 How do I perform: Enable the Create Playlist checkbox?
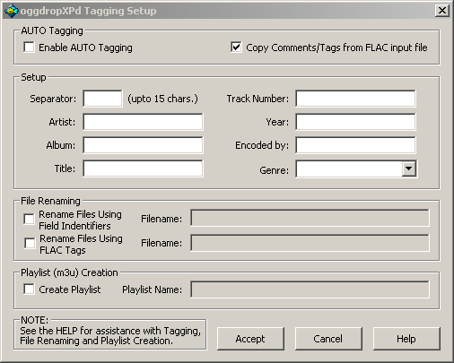pyautogui.click(x=29, y=290)
